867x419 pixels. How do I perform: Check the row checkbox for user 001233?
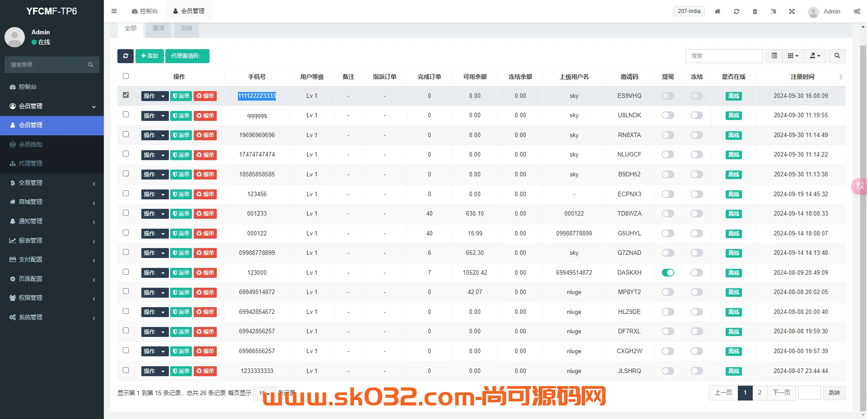click(126, 212)
